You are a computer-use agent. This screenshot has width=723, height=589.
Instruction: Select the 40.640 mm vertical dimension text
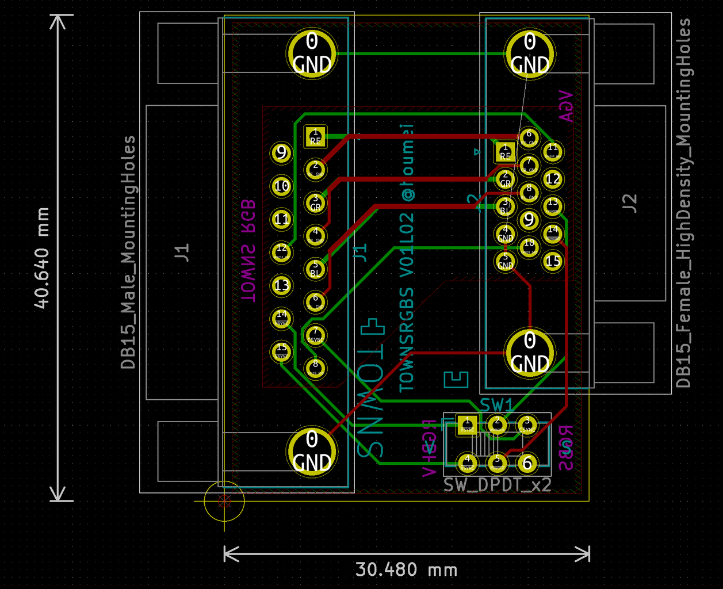click(x=41, y=258)
